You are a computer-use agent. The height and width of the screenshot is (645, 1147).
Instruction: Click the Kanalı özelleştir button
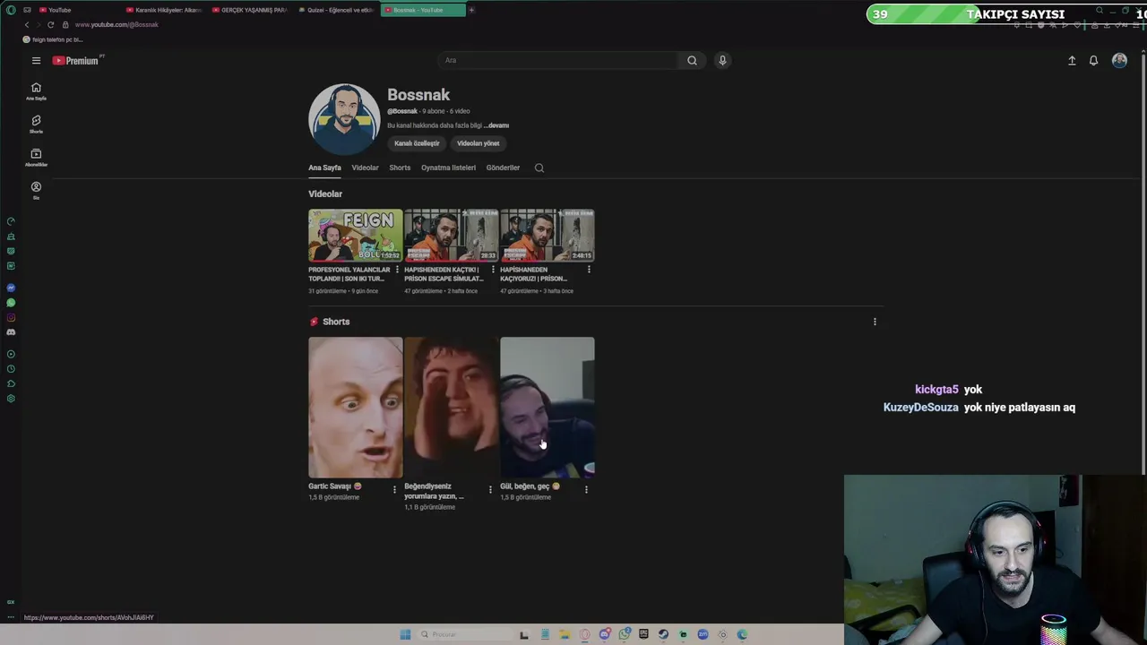coord(417,143)
